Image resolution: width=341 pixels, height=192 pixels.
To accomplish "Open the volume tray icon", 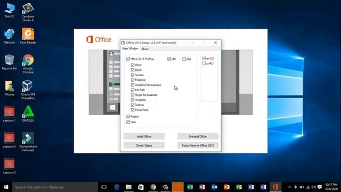I will point(313,187).
